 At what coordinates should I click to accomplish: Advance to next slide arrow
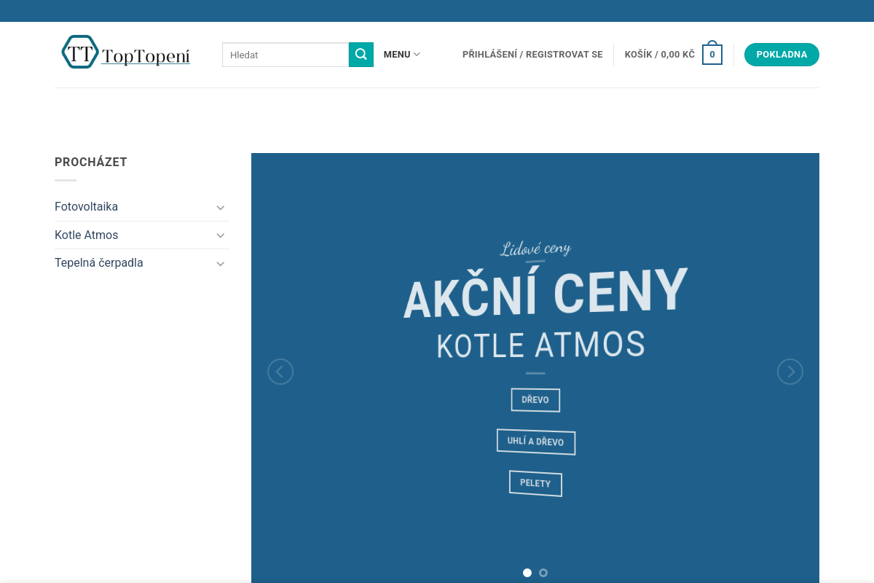coord(790,372)
